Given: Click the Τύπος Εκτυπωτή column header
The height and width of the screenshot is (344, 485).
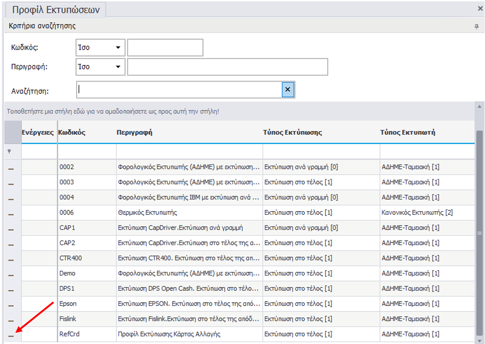Looking at the screenshot, I should [407, 132].
